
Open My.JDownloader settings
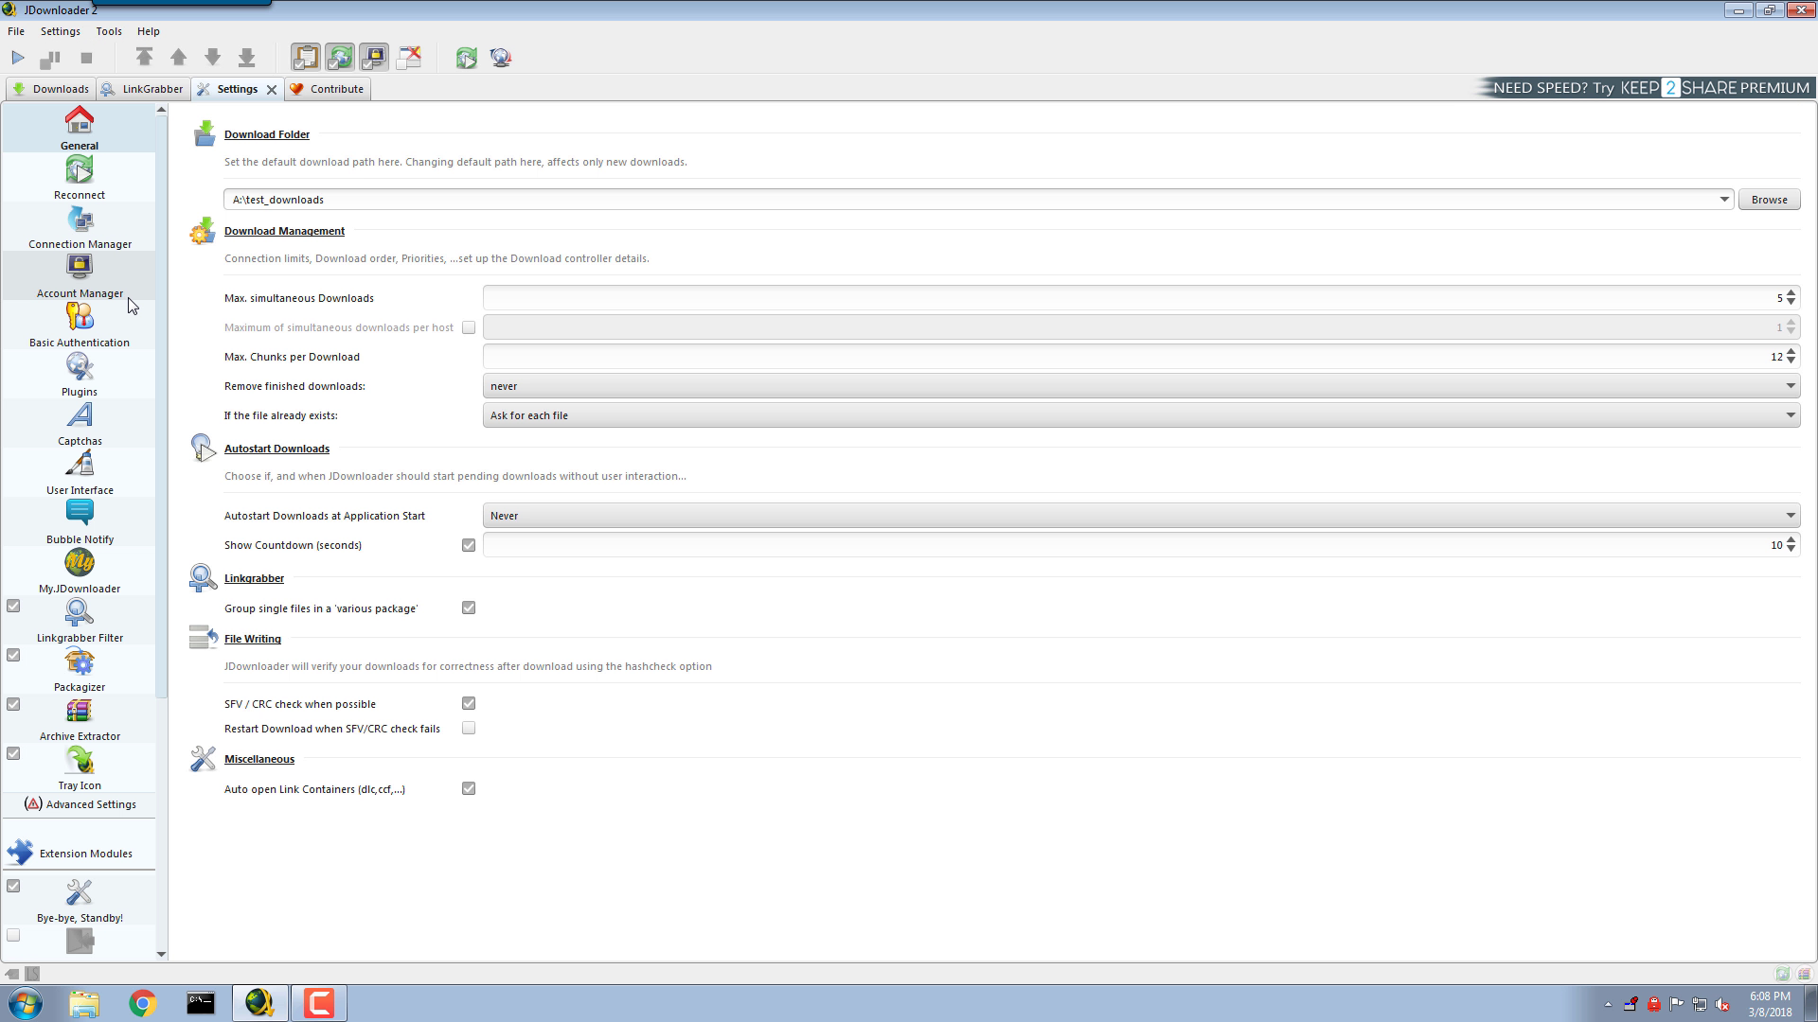[x=80, y=571]
